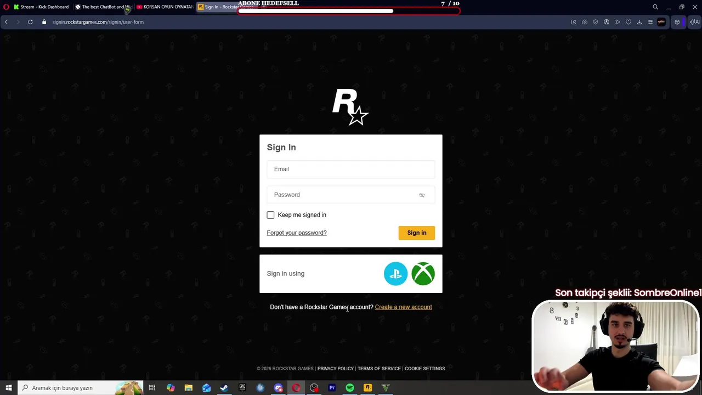Open Discord from the taskbar
Screen dimensions: 702x395
click(278, 388)
